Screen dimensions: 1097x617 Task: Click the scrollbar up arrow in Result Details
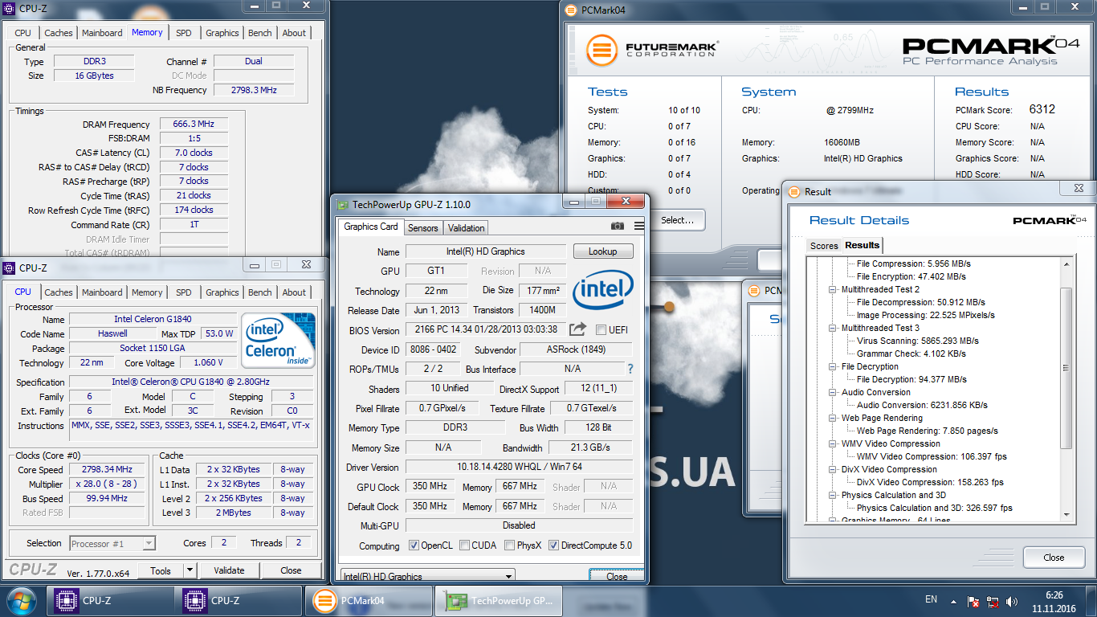tap(1066, 264)
